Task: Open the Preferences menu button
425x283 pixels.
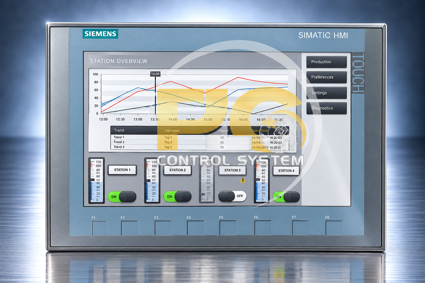Action: coord(326,77)
